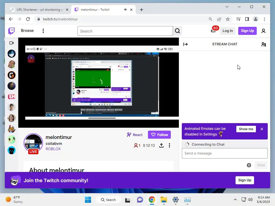The height and width of the screenshot is (206, 275).
Task: Click the Sign Up button in purple banner
Action: pyautogui.click(x=245, y=180)
